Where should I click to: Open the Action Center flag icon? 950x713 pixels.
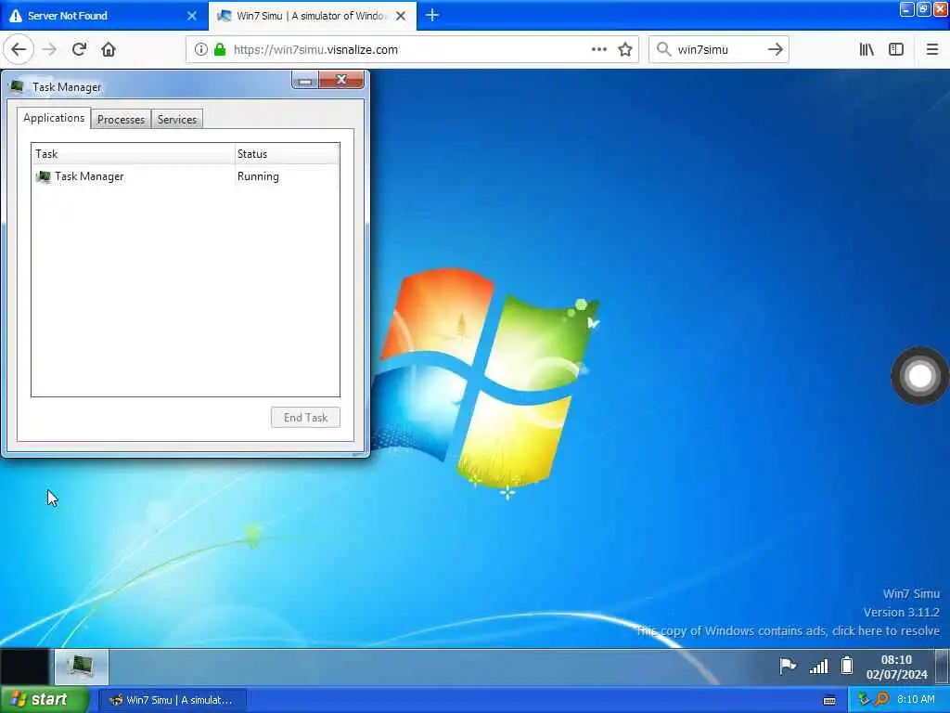pos(788,667)
